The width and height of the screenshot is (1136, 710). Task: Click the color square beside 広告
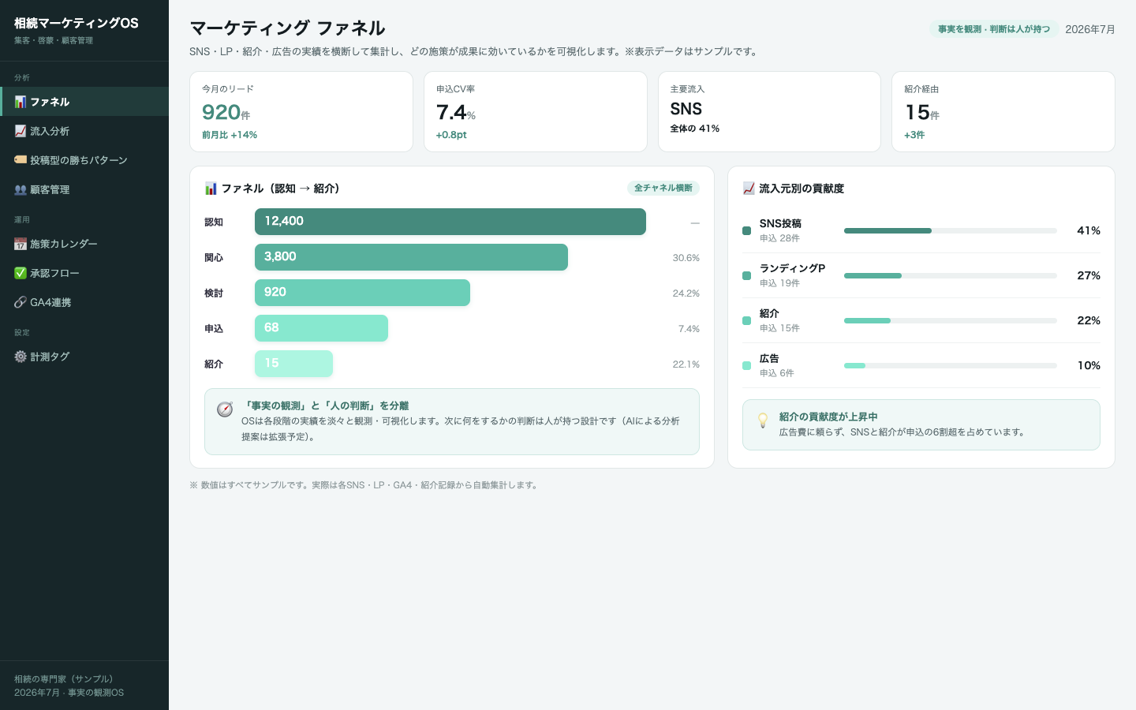pyautogui.click(x=746, y=365)
